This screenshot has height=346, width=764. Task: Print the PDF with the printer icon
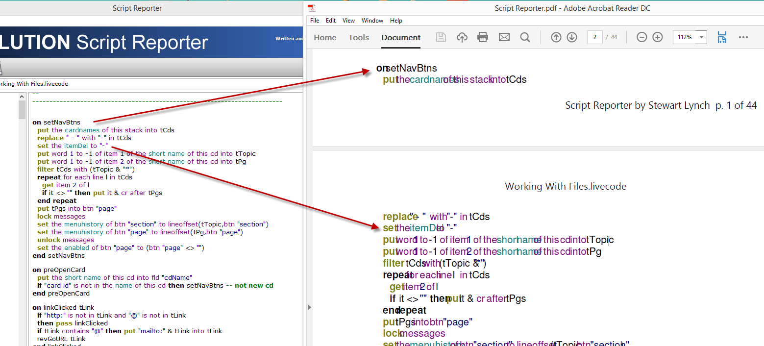[483, 37]
